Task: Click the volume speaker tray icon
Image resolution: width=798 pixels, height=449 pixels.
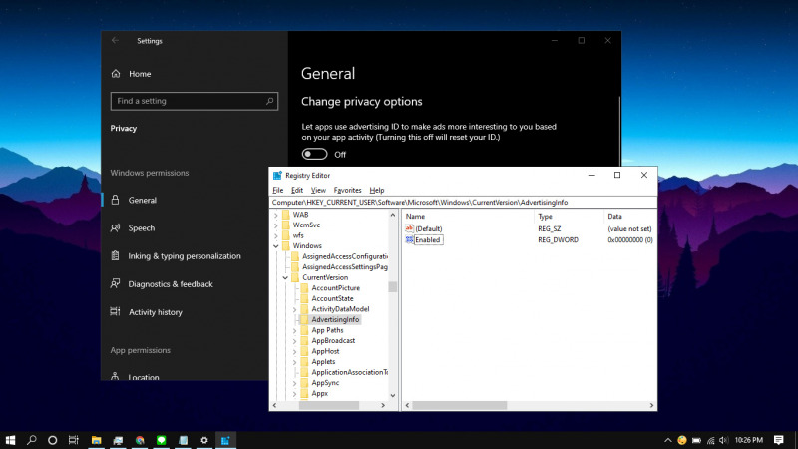Action: click(x=723, y=440)
